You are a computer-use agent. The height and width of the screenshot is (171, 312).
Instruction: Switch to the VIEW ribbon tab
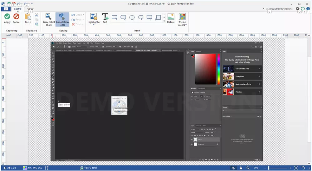31,9
